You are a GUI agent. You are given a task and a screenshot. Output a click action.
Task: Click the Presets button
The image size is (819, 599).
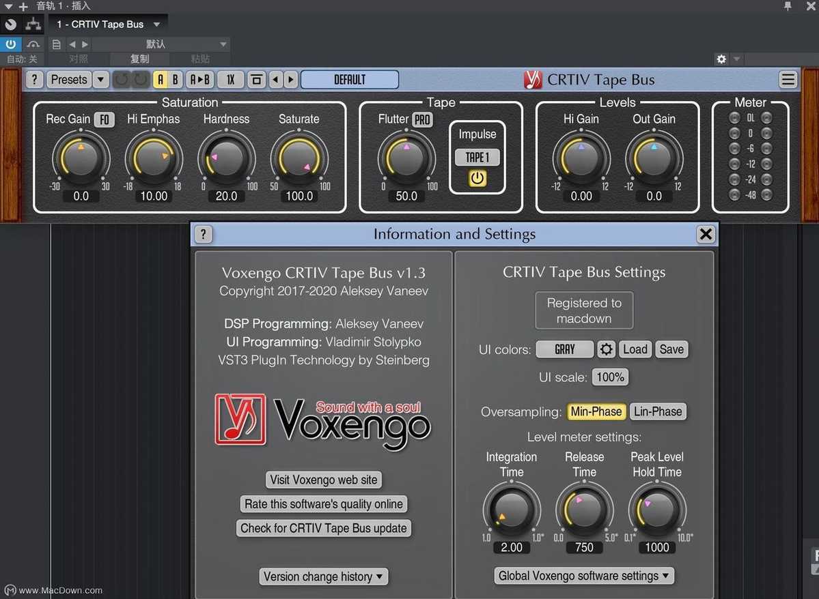tap(69, 80)
